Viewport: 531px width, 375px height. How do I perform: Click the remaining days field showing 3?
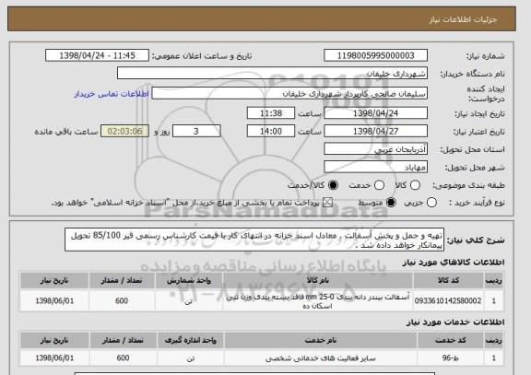point(196,131)
